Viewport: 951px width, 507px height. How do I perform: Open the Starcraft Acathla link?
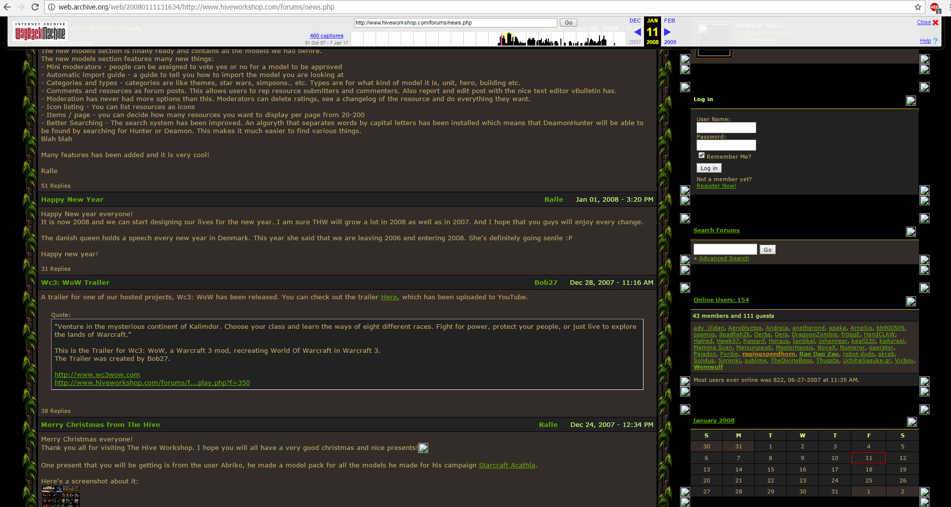pos(507,465)
